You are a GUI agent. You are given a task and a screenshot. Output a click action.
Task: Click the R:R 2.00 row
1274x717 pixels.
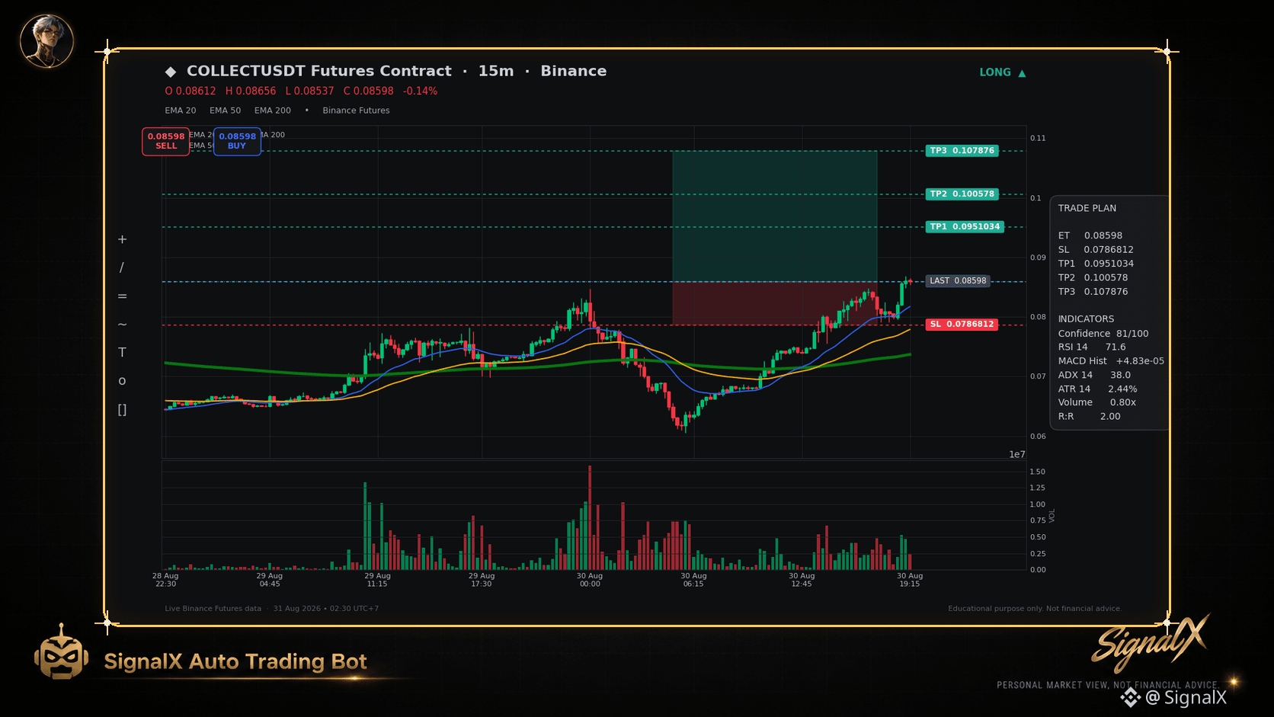point(1089,417)
